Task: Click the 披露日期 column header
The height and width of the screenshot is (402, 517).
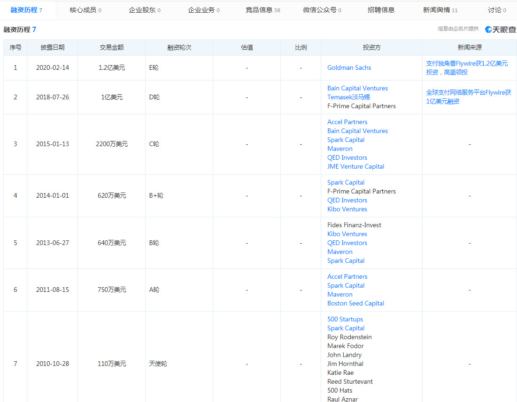Action: click(53, 48)
